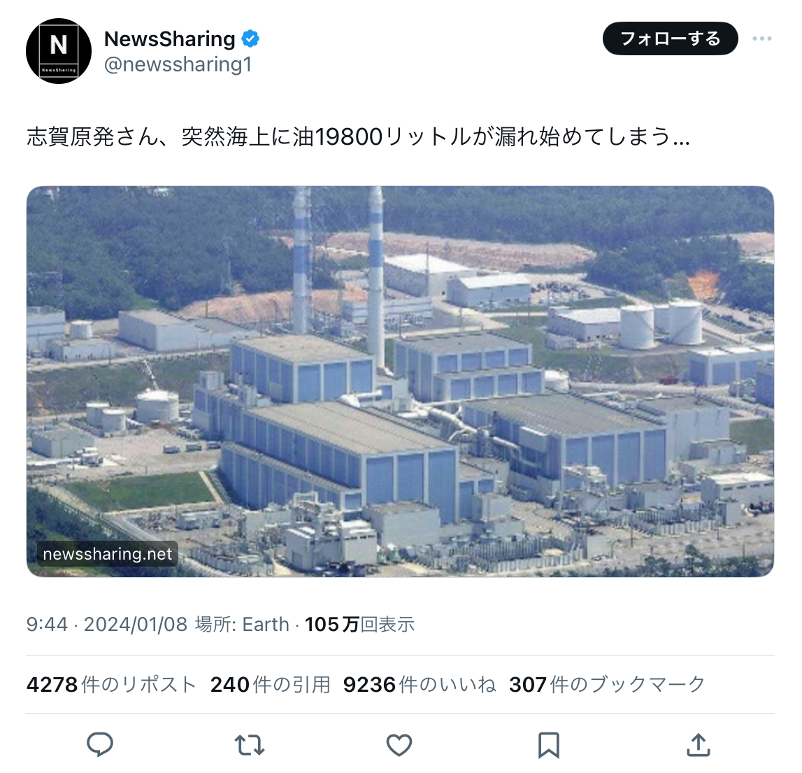Bookmark the post with bookmark icon
Image resolution: width=802 pixels, height=773 pixels.
pyautogui.click(x=549, y=745)
